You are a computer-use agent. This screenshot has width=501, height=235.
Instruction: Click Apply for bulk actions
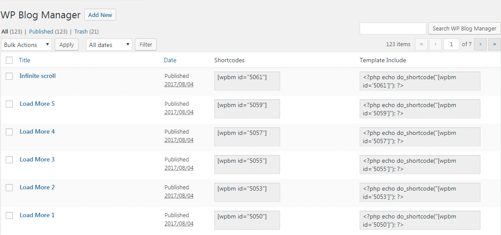66,44
